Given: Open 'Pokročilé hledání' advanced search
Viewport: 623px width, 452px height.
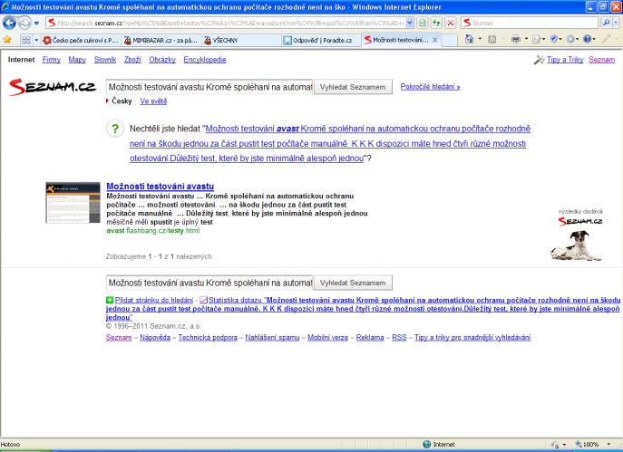Looking at the screenshot, I should pyautogui.click(x=430, y=87).
